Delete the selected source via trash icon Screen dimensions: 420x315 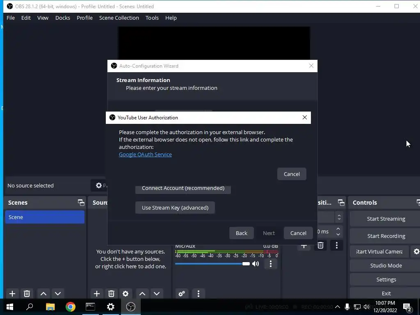[112, 294]
